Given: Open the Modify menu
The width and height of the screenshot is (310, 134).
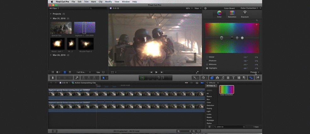Looking at the screenshot, I should tap(108, 2).
